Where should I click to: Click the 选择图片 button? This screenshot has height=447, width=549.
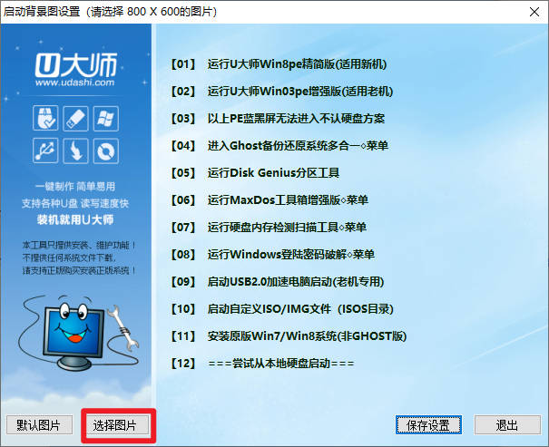pos(118,425)
